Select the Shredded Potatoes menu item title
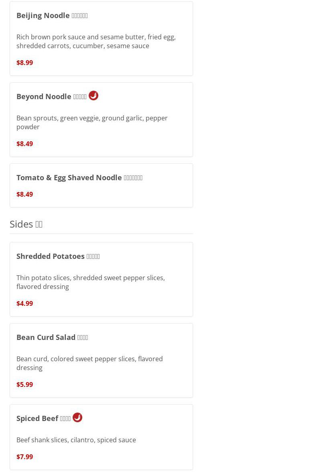Viewport: 309px width, 476px height. [x=58, y=256]
